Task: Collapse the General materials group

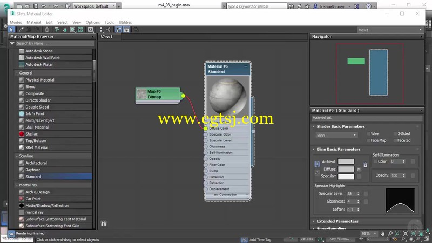Action: [17, 73]
